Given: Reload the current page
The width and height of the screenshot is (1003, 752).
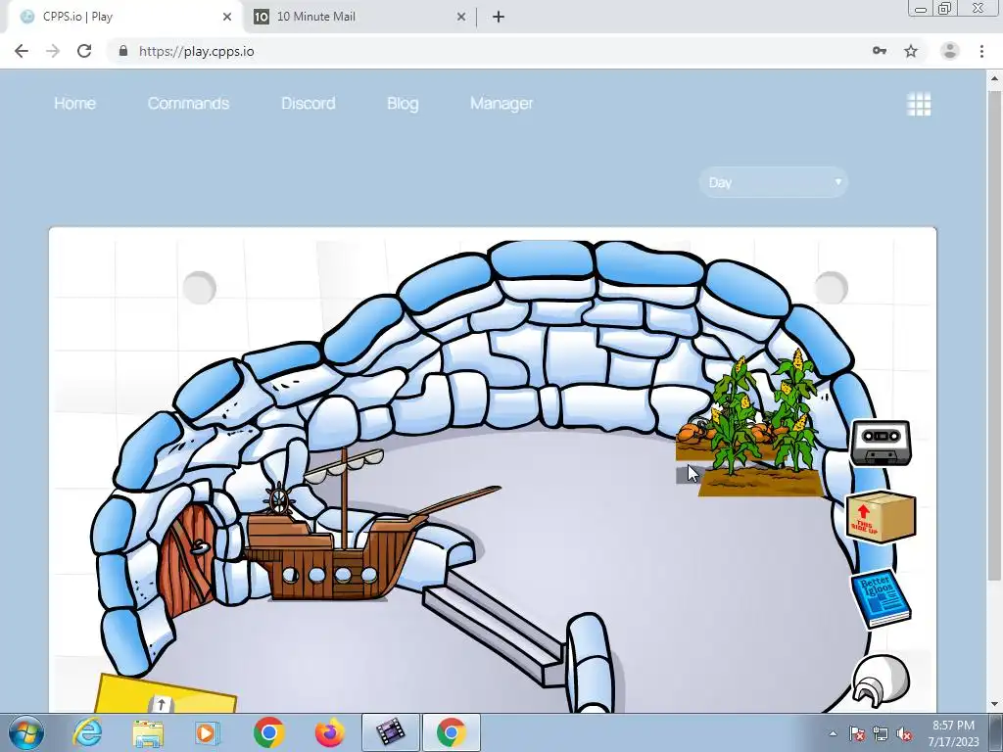Looking at the screenshot, I should [x=84, y=51].
